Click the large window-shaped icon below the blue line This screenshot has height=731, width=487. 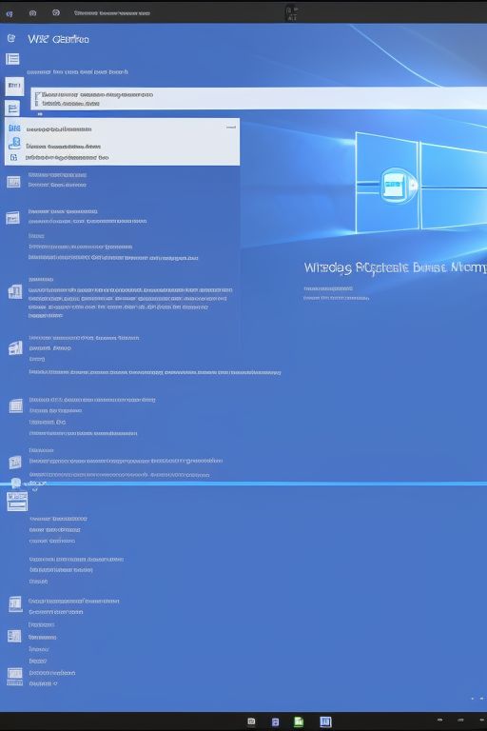point(17,502)
